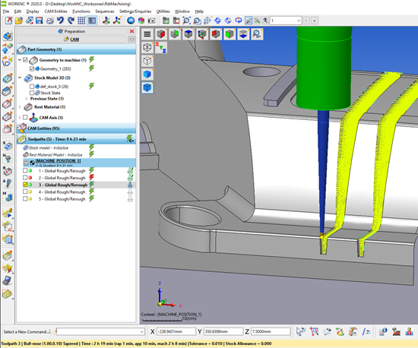Open the hamburger view menu in viewport

(147, 34)
